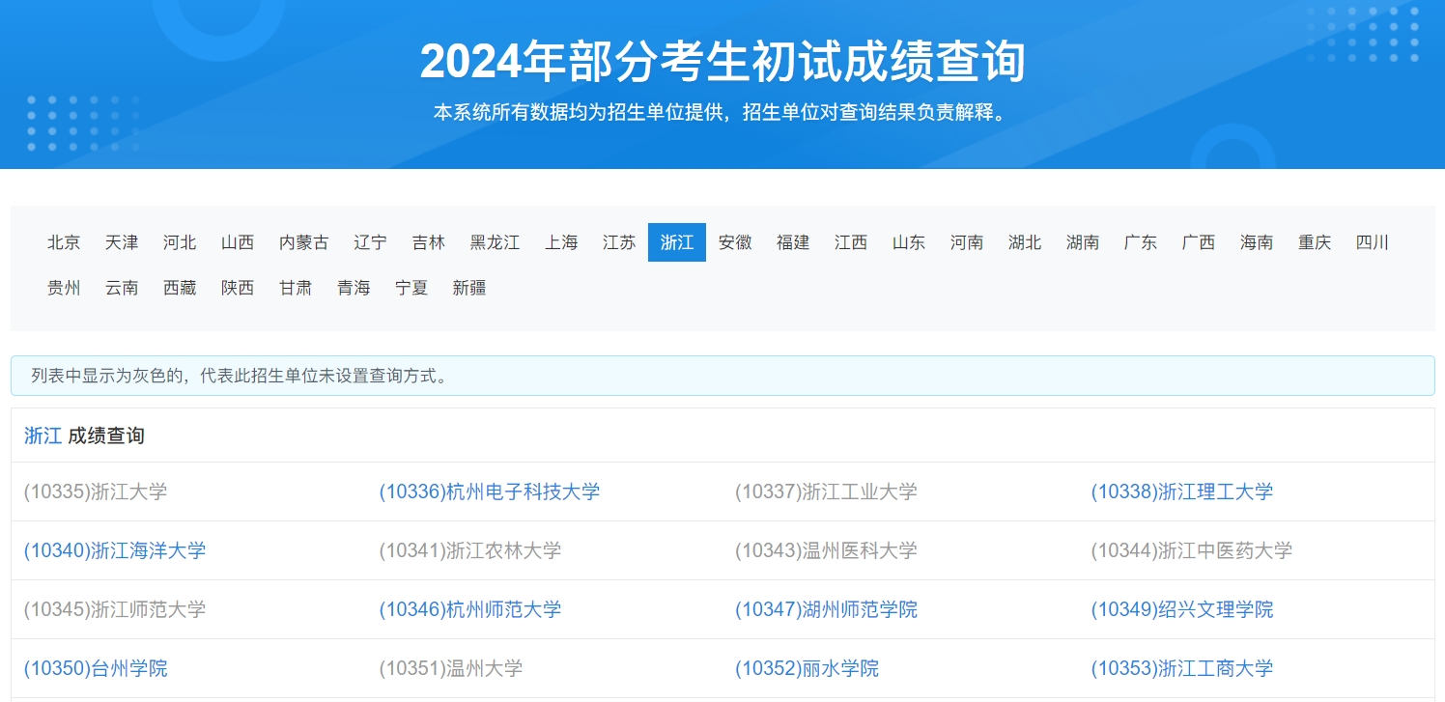Select the 山西 province tab

click(238, 242)
